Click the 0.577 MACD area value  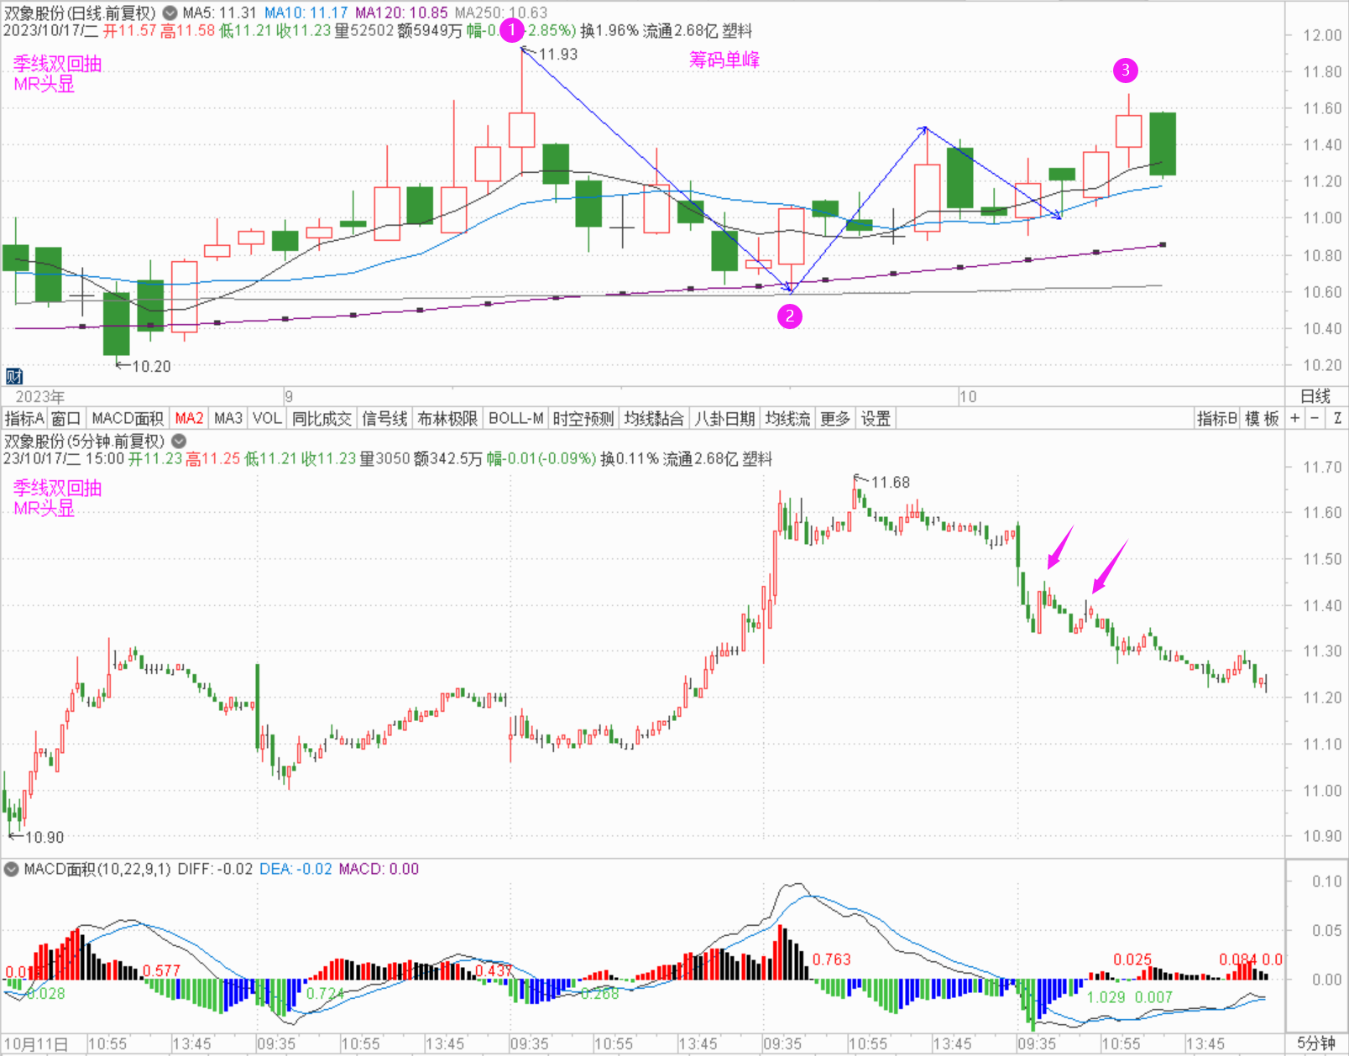point(161,970)
